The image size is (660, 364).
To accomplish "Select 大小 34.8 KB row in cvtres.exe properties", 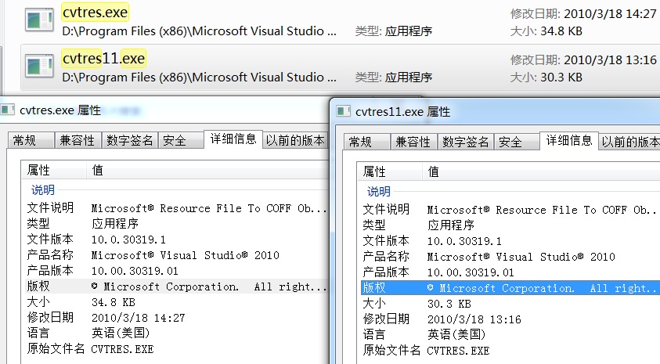I will click(176, 302).
